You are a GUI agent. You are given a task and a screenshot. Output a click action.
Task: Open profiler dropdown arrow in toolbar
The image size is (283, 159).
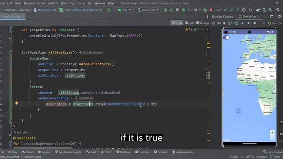click(x=200, y=10)
